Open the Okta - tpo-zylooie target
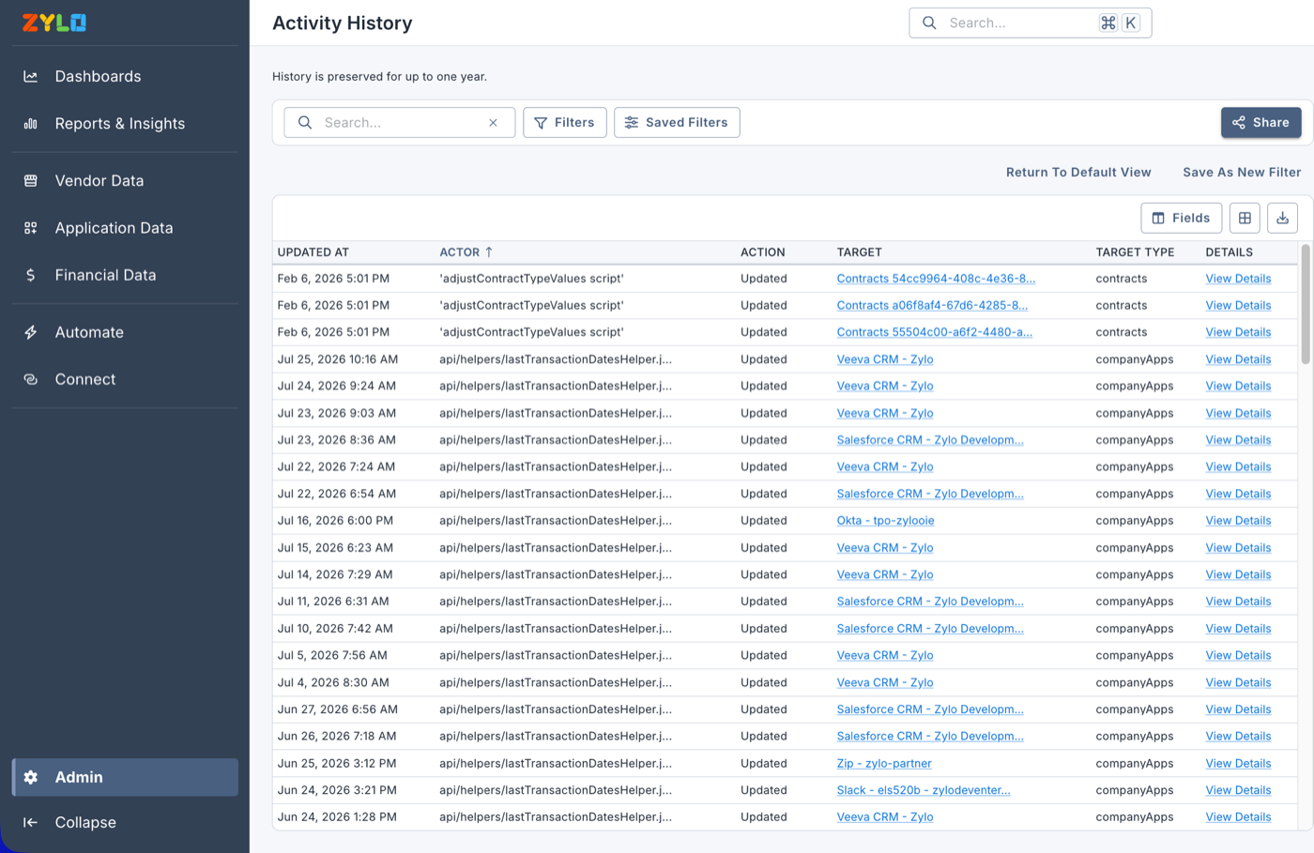The height and width of the screenshot is (853, 1314). tap(885, 521)
